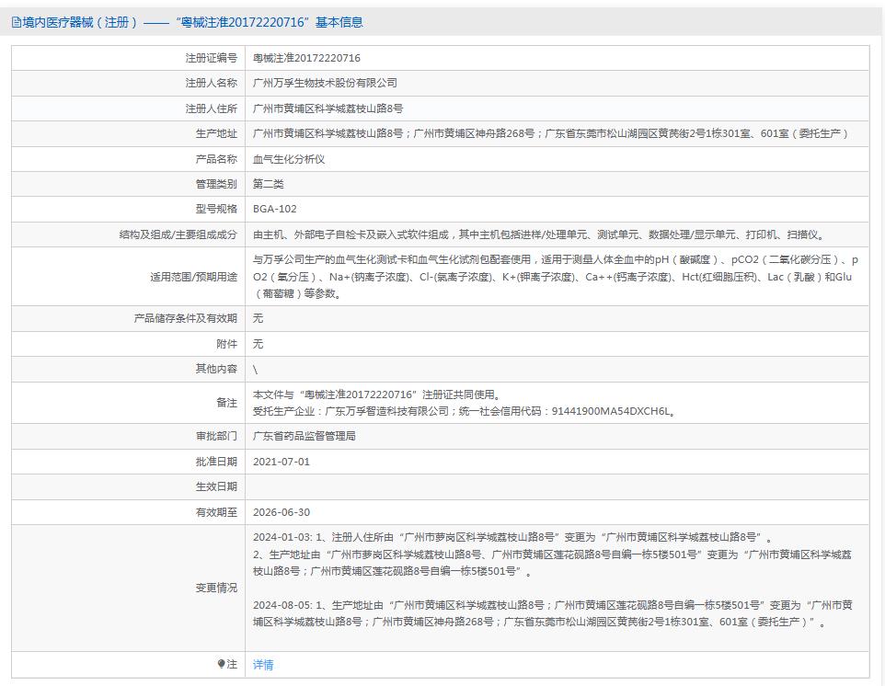Select production address value mentioning 神舟路268号
This screenshot has width=885, height=686.
(x=551, y=133)
